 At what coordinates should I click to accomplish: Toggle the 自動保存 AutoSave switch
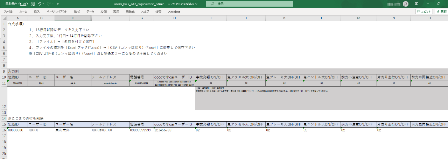coord(23,4)
